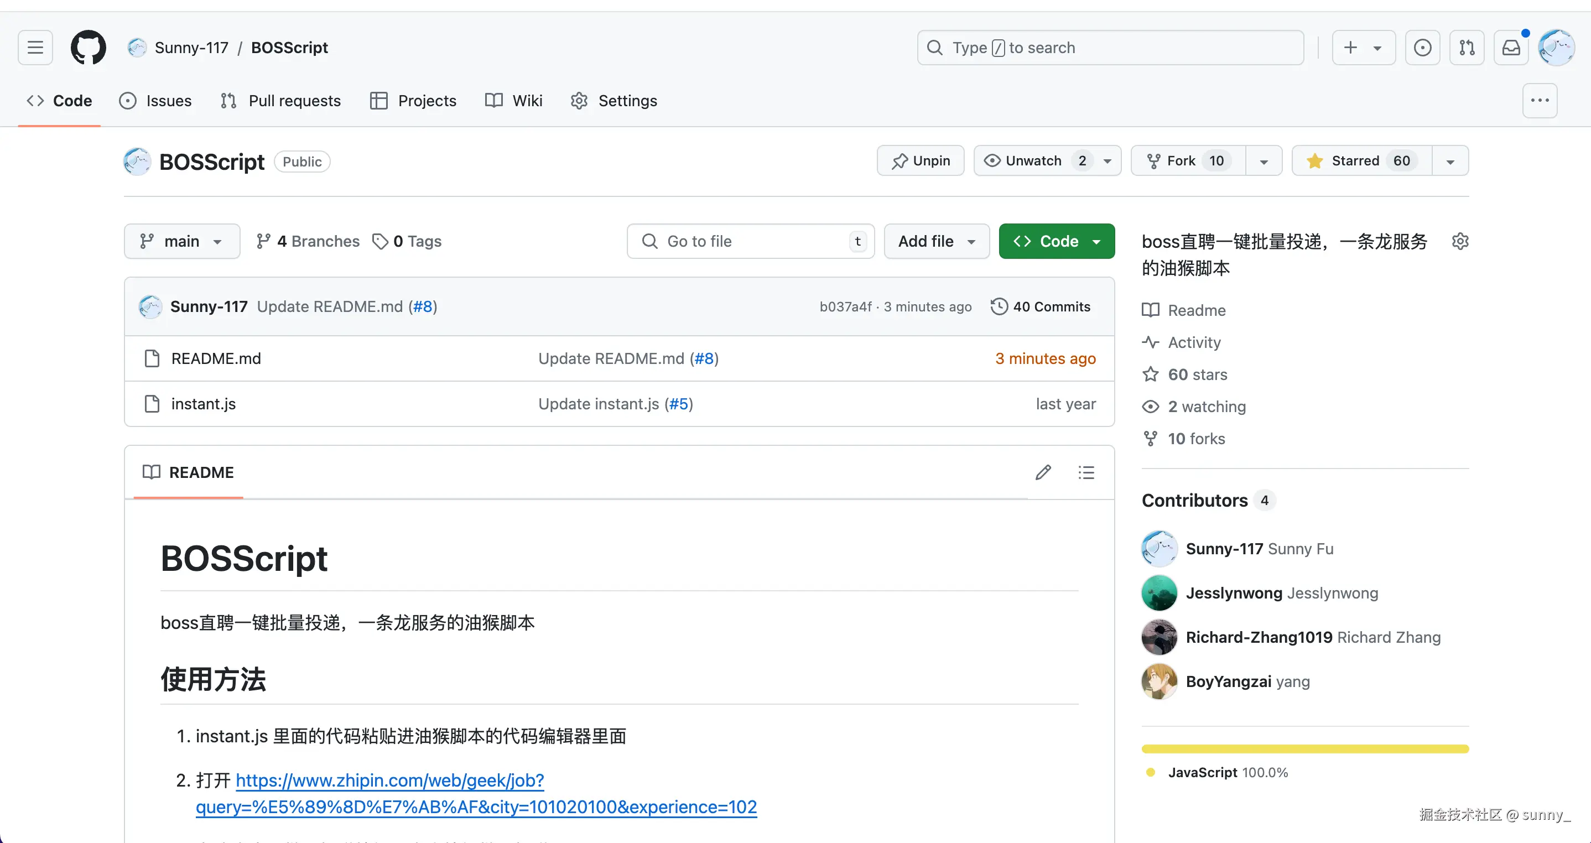Click the Unwatch button with the eye icon

(x=1033, y=160)
